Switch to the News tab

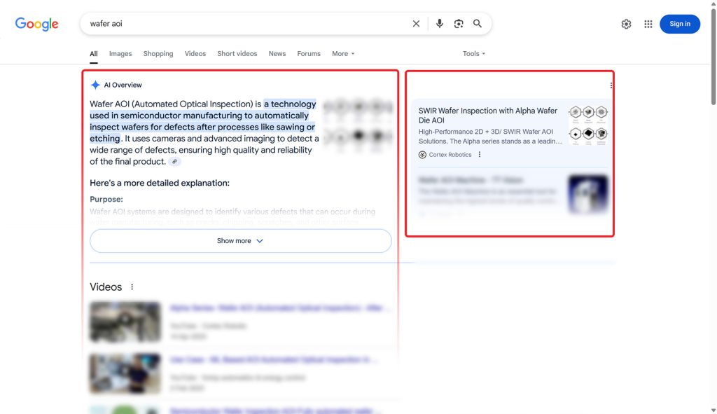pyautogui.click(x=277, y=53)
